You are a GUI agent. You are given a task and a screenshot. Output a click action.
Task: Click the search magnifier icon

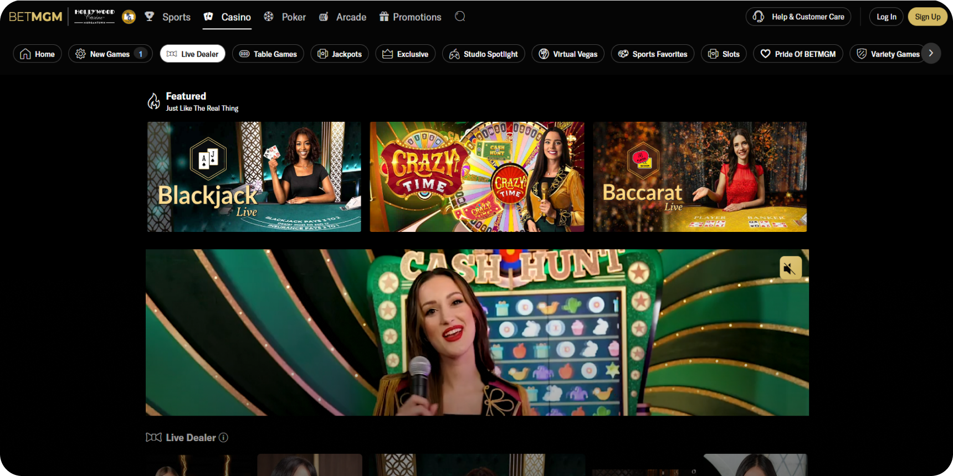pyautogui.click(x=460, y=17)
